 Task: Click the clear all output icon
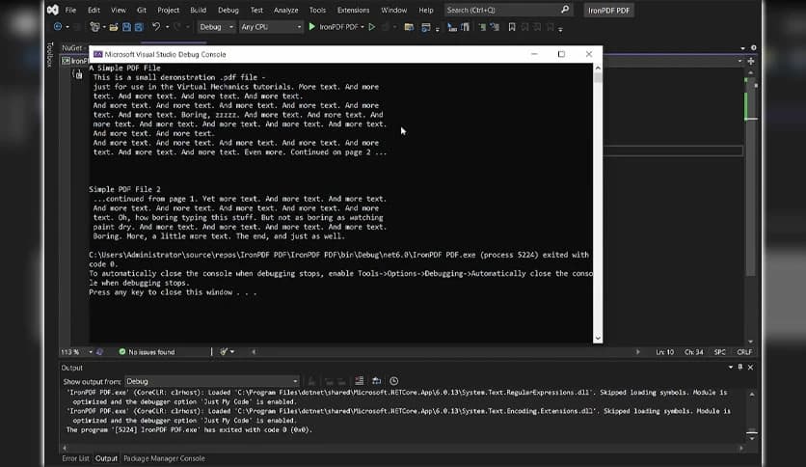click(x=360, y=380)
